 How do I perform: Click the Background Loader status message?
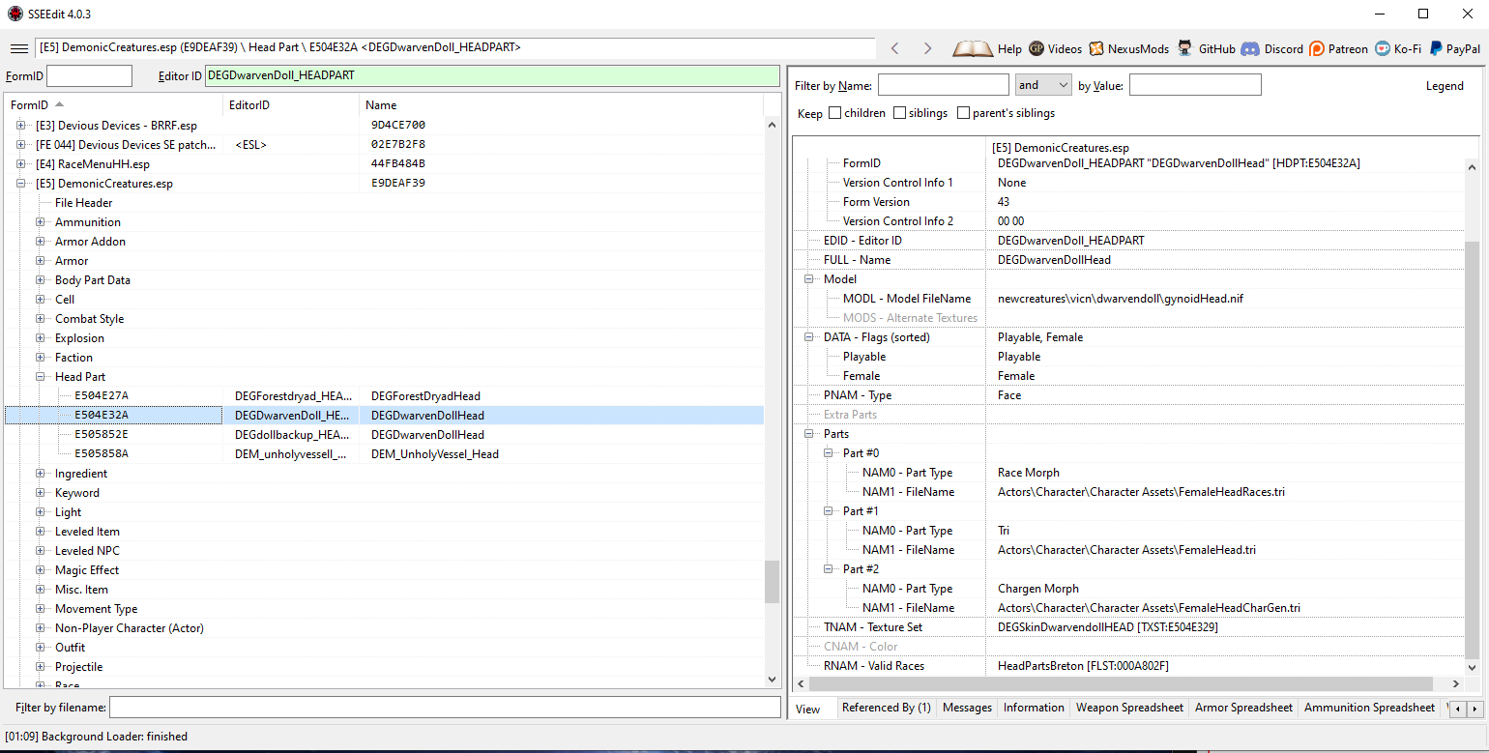[x=97, y=737]
